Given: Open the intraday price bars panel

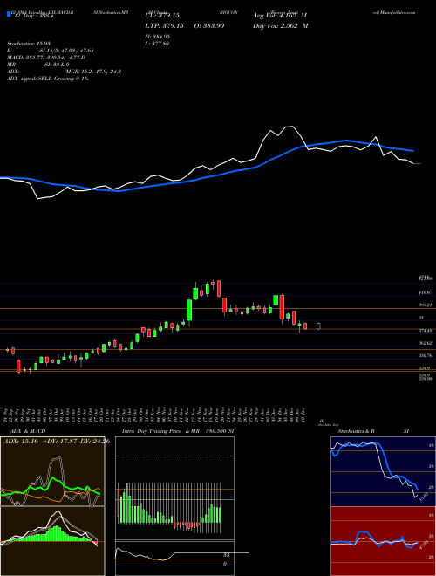Looking at the screenshot, I should (174, 488).
